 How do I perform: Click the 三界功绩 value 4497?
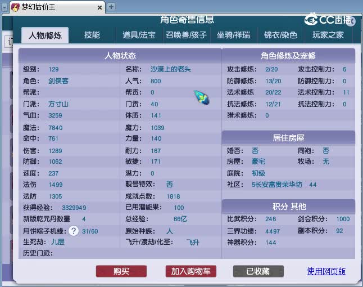(x=273, y=231)
